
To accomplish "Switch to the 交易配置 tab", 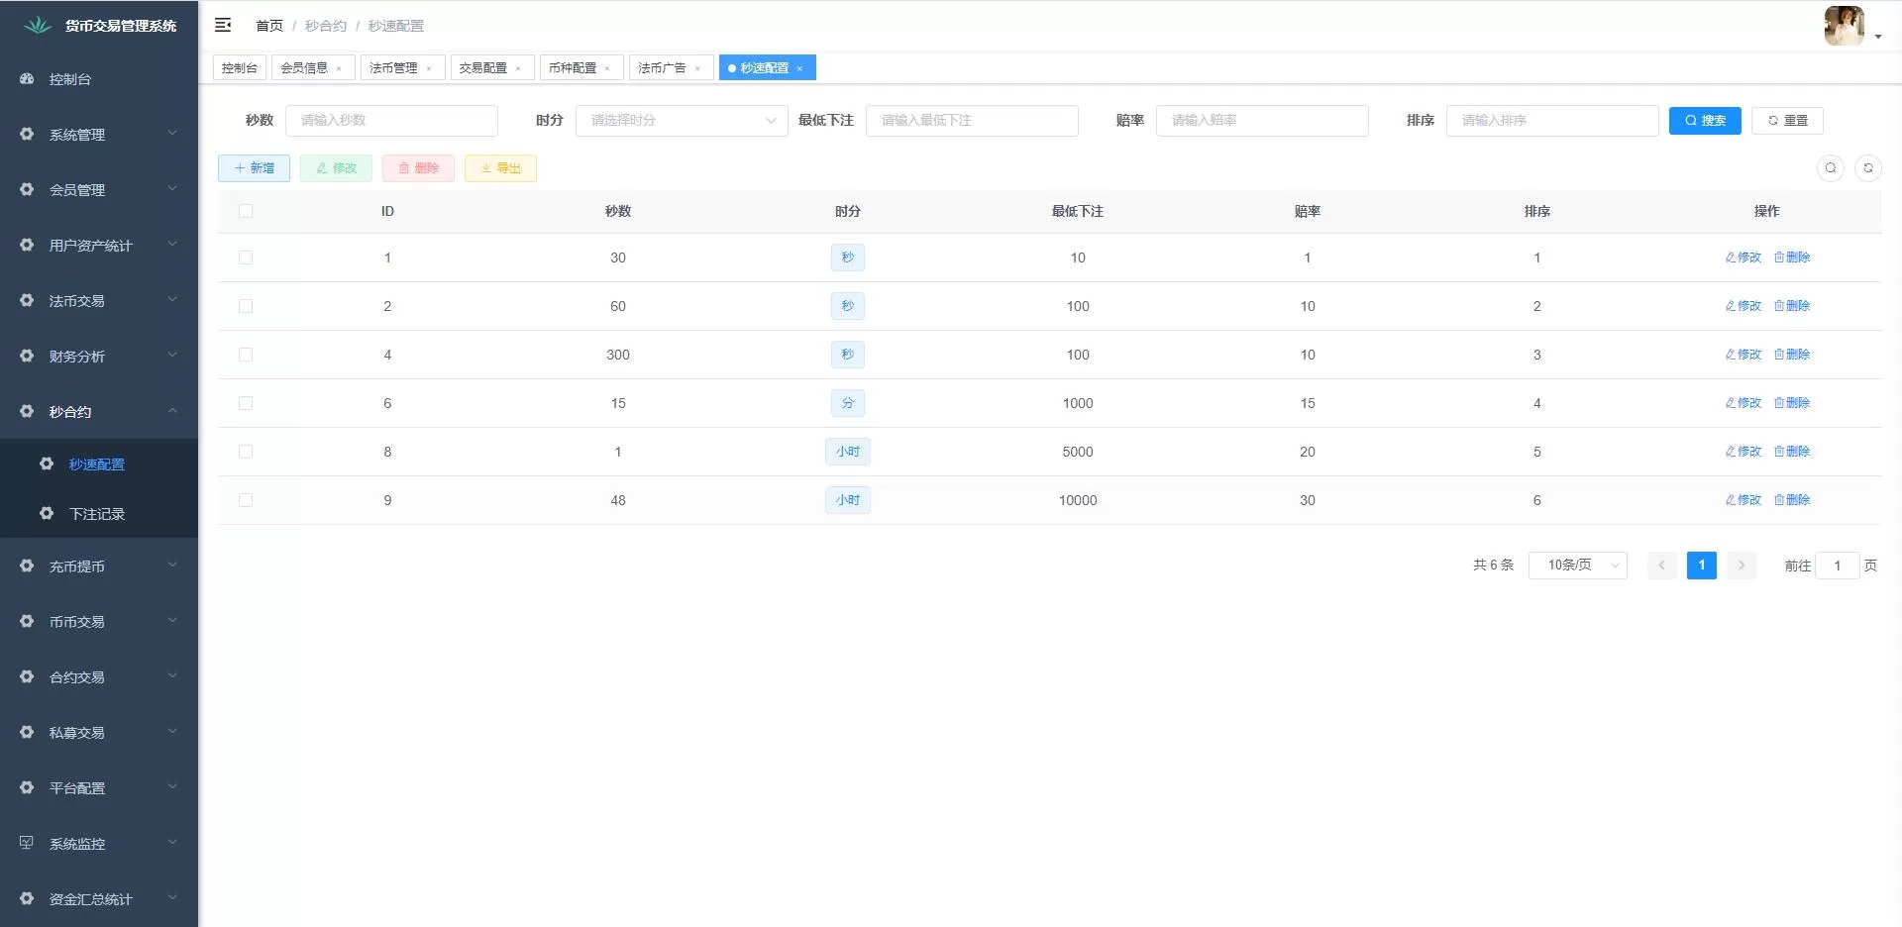I will (483, 68).
